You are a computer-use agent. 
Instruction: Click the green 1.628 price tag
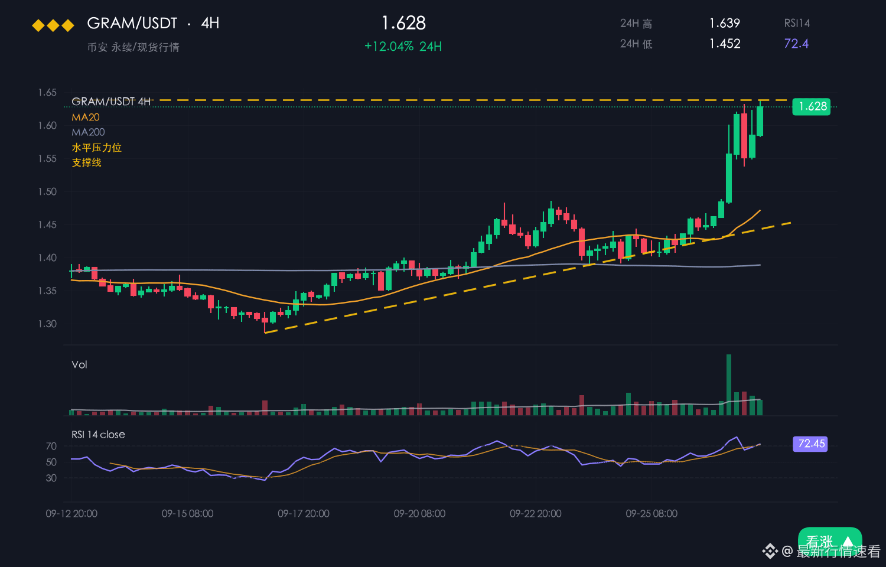811,106
